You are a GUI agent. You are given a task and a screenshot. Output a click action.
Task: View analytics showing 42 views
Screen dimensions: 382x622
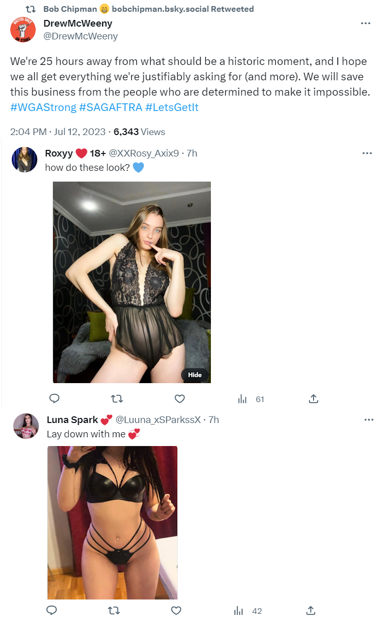(248, 611)
